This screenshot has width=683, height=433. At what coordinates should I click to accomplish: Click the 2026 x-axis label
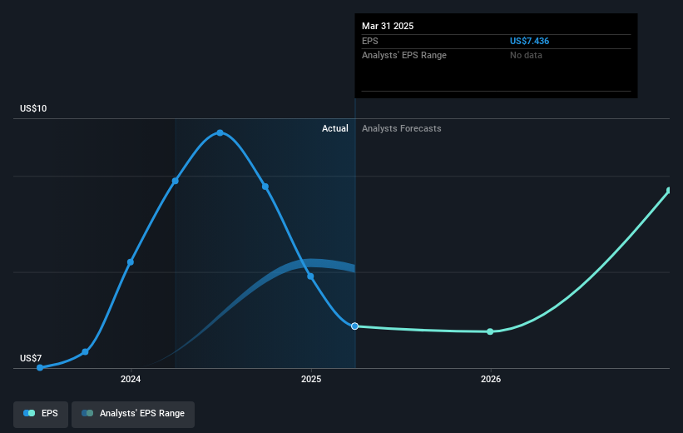click(491, 380)
